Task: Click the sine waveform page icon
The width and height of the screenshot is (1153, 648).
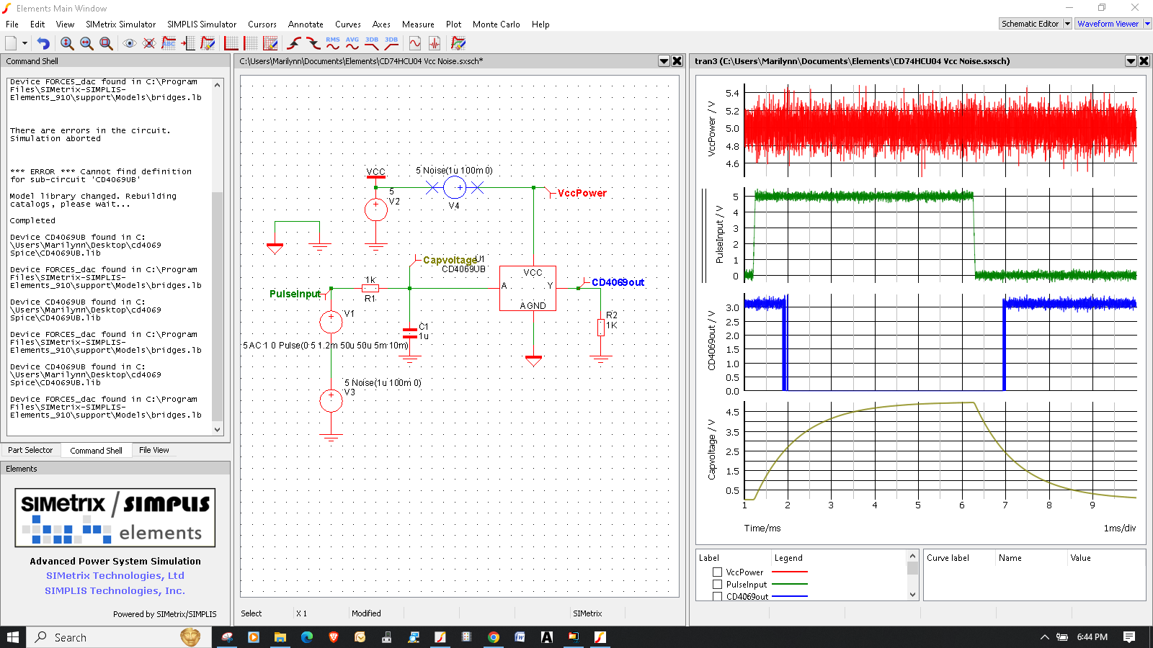Action: tap(415, 43)
